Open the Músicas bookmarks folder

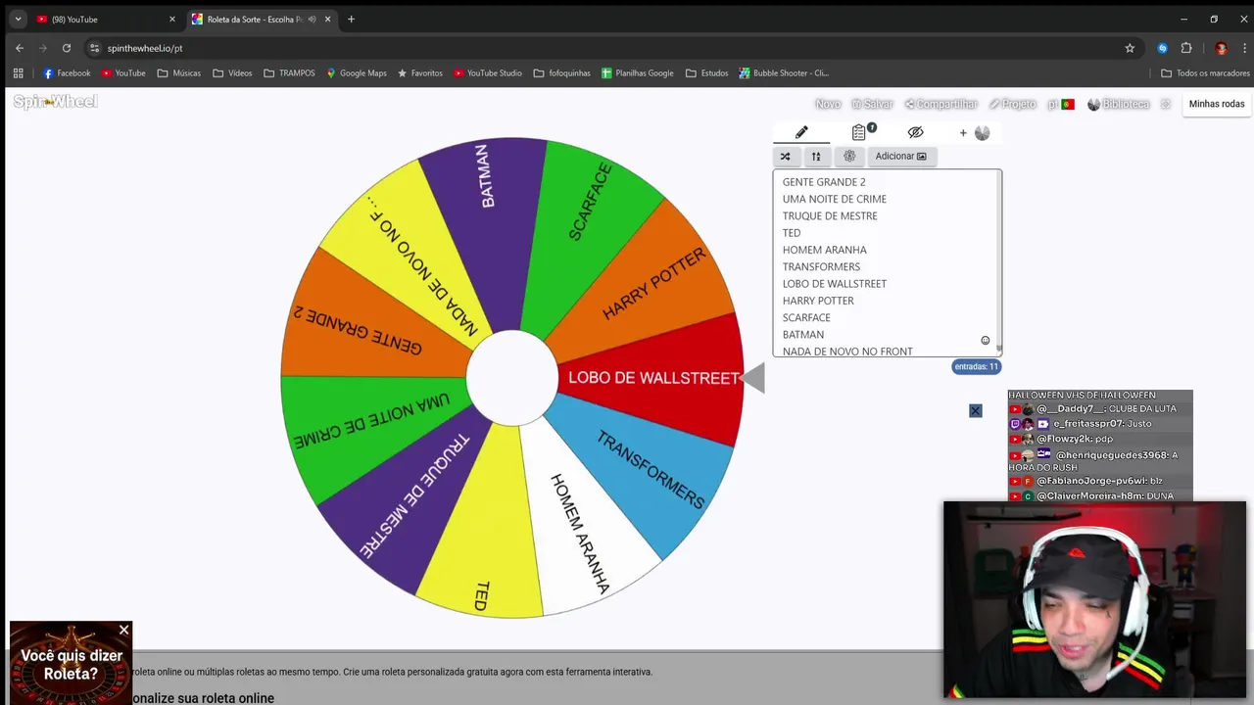pyautogui.click(x=178, y=73)
